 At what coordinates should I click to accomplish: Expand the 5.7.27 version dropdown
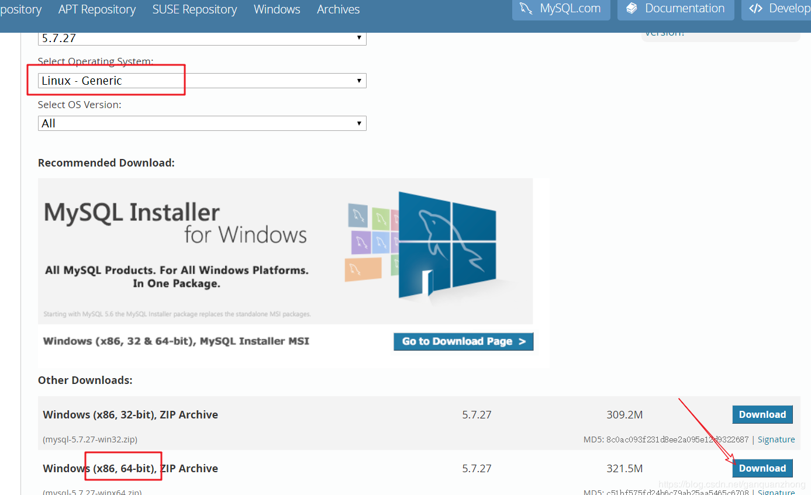point(202,39)
